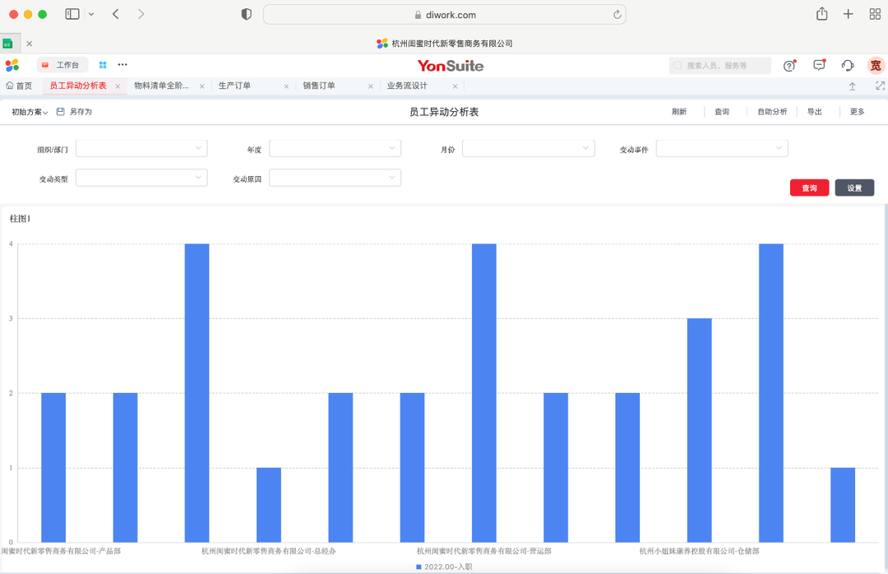Click the diwork.com address bar
888x574 pixels.
pos(445,15)
